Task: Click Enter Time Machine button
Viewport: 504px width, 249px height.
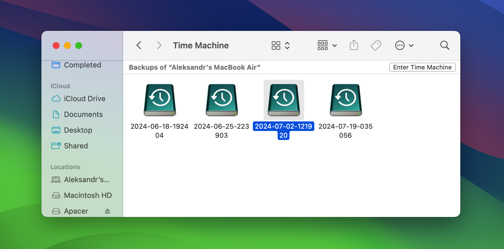Action: (422, 67)
